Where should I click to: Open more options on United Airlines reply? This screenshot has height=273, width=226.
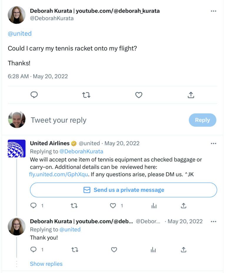click(x=214, y=144)
